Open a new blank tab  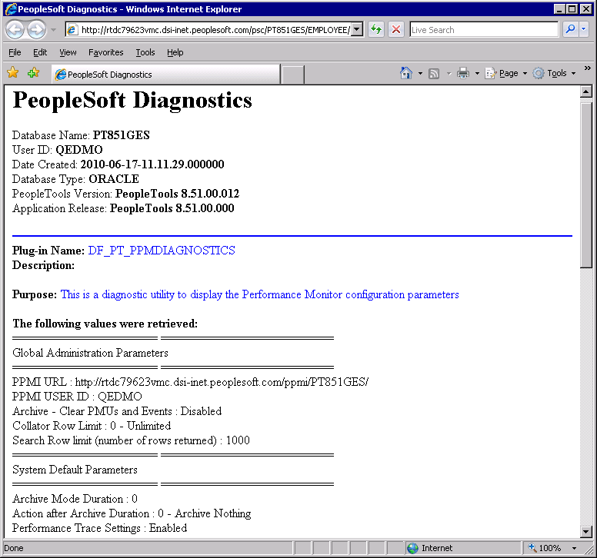pos(293,75)
